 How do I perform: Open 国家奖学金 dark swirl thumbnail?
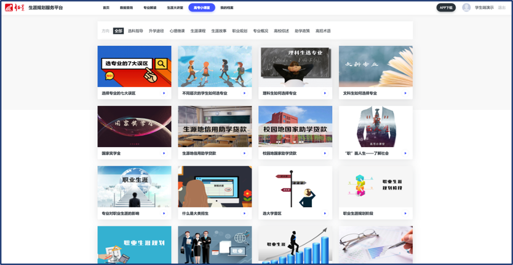[135, 126]
